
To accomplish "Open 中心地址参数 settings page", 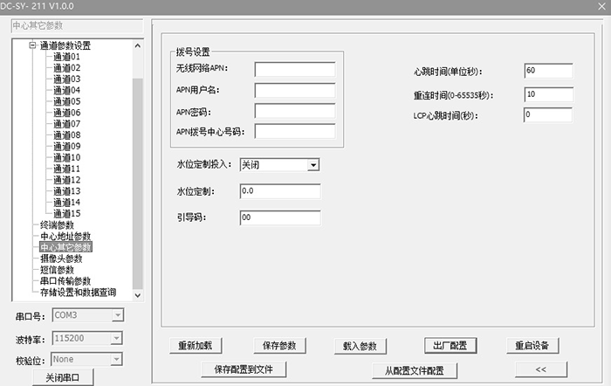I will click(x=65, y=237).
